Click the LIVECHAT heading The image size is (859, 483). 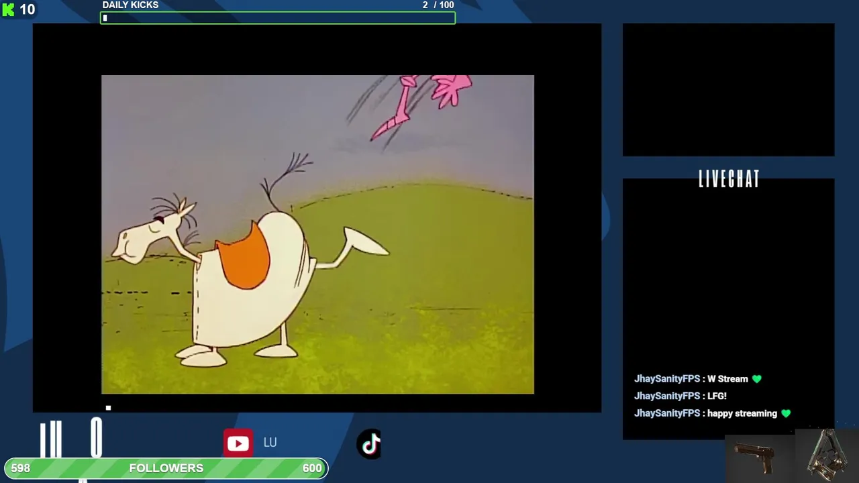pos(729,179)
